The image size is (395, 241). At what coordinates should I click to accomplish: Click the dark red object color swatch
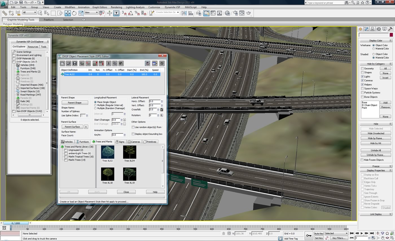pyautogui.click(x=391, y=35)
